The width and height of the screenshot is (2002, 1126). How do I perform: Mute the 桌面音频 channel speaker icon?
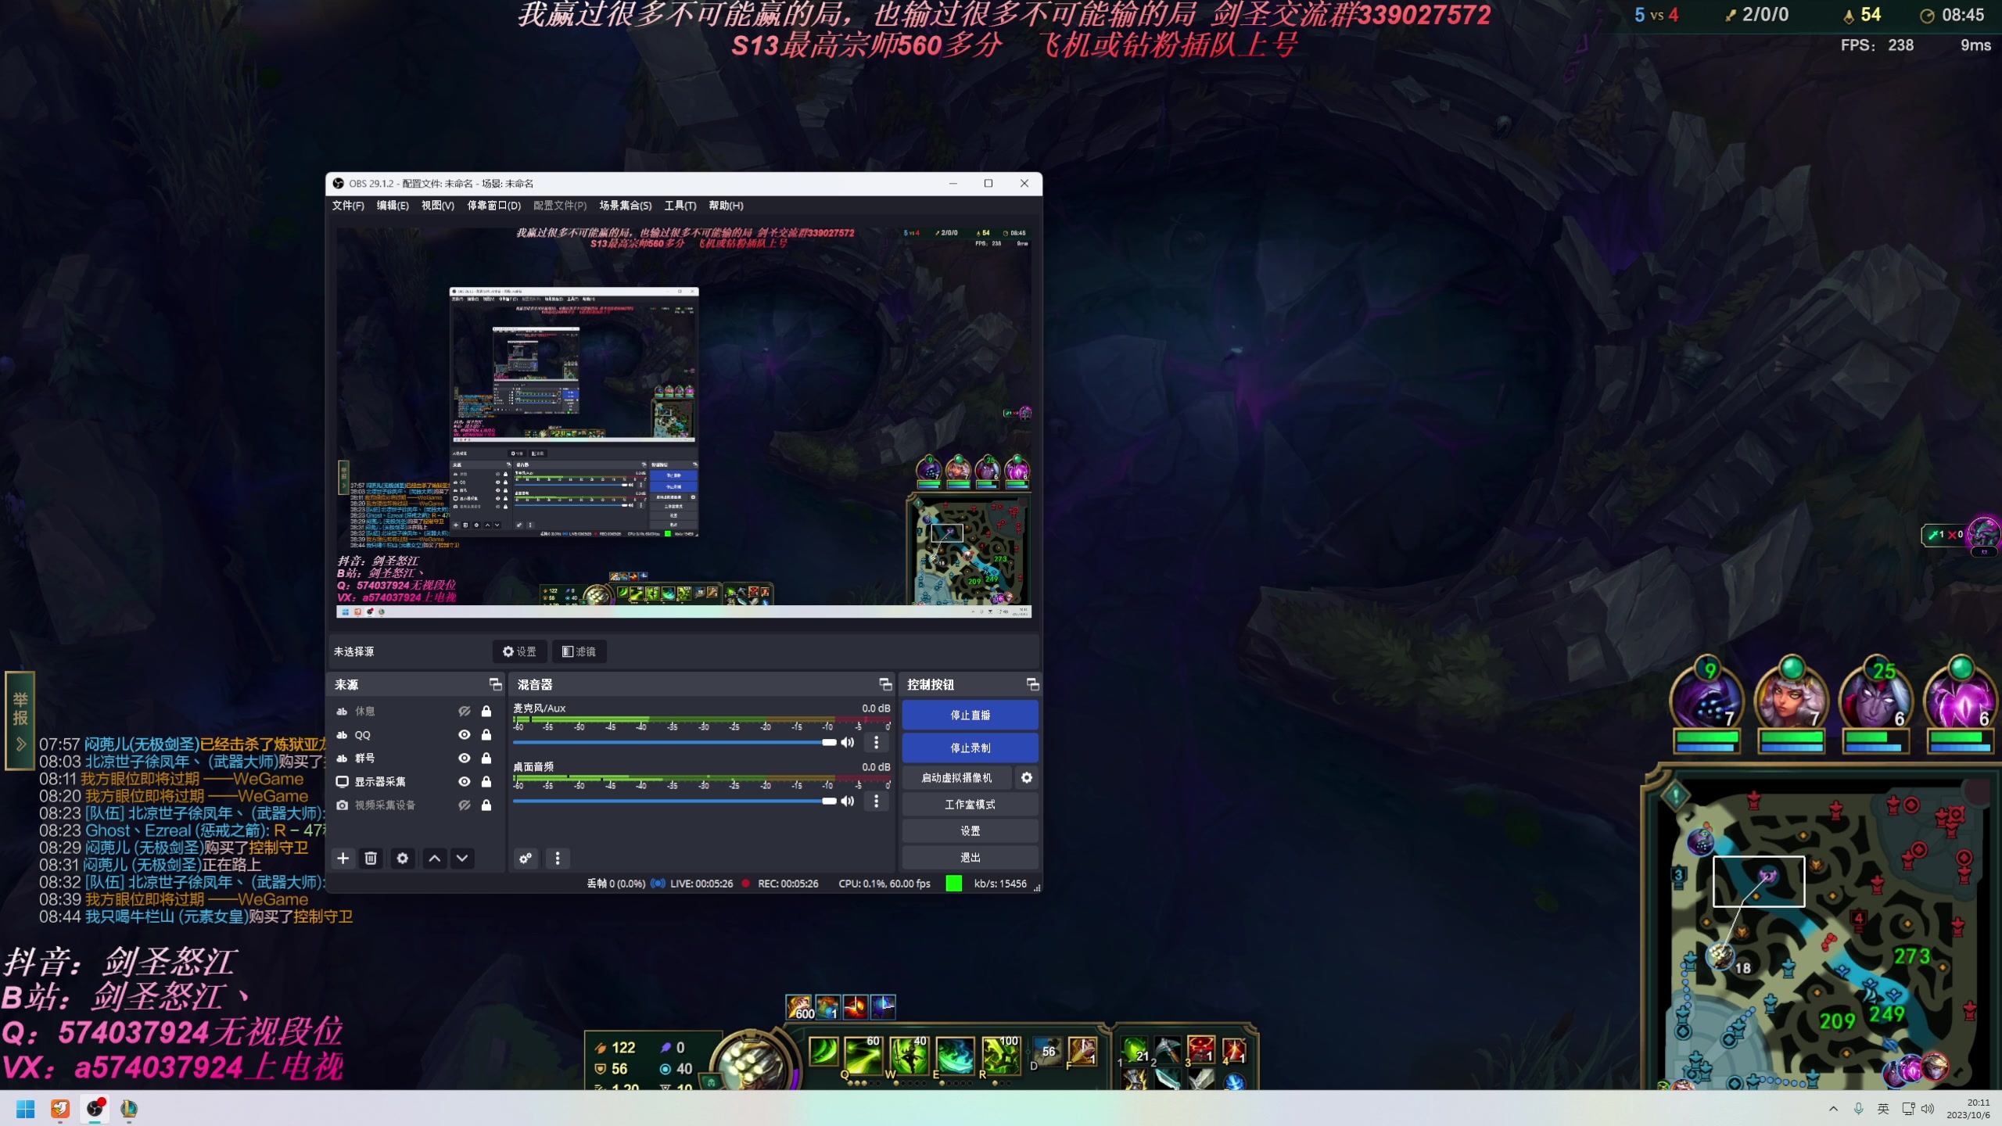pos(847,801)
